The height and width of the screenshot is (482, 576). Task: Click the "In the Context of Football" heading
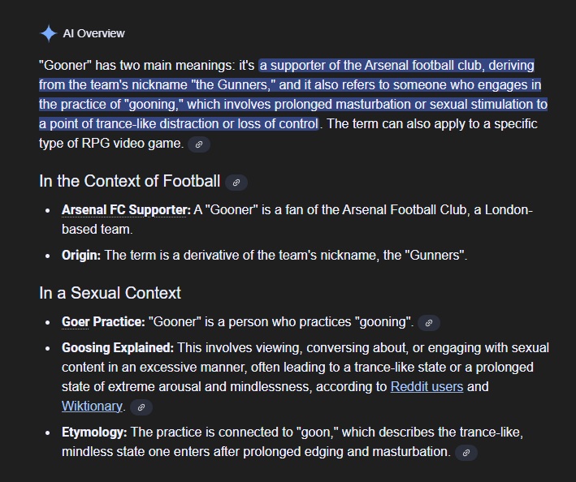(129, 181)
